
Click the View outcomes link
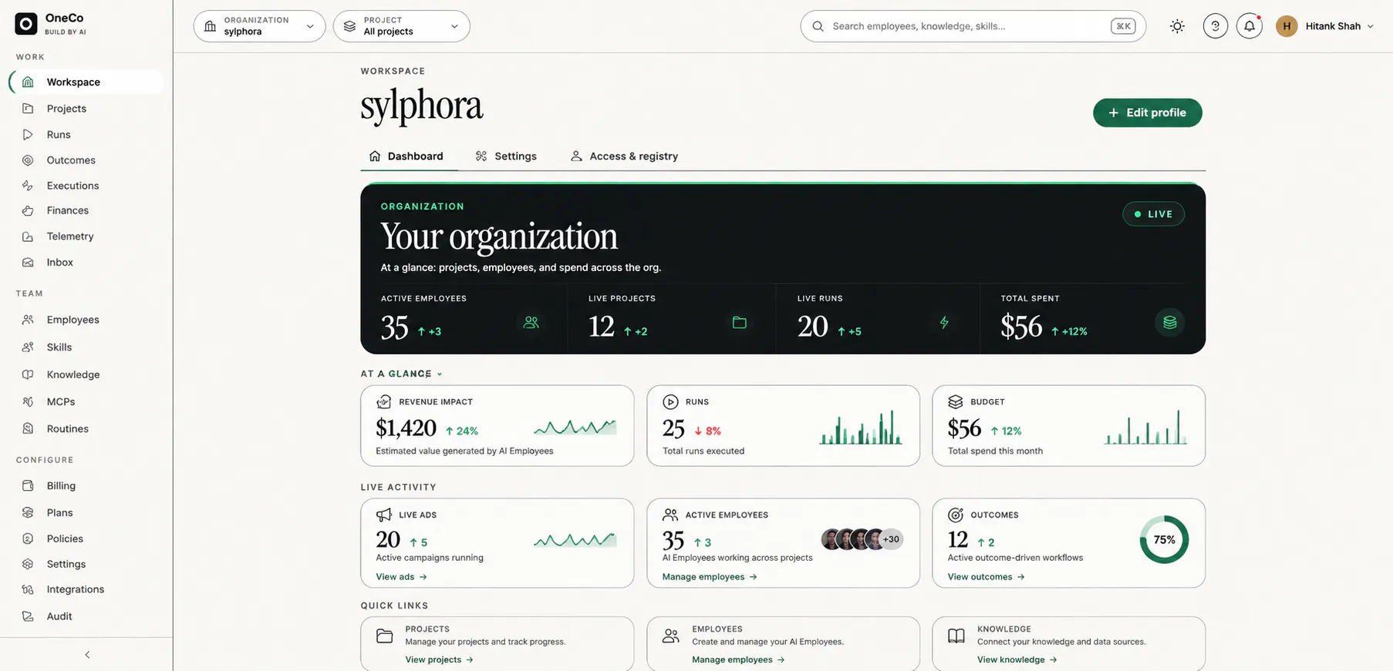pyautogui.click(x=986, y=577)
